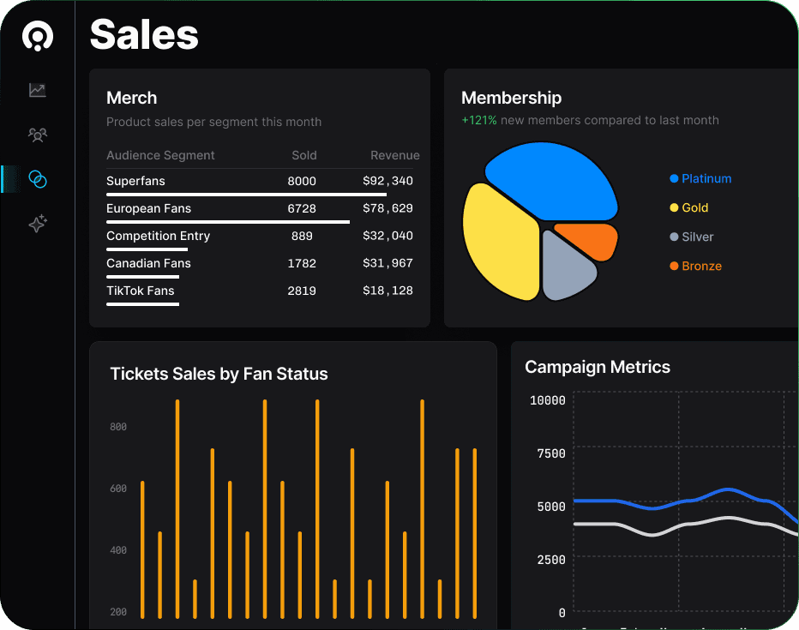Click the Bronze legend dot

674,266
